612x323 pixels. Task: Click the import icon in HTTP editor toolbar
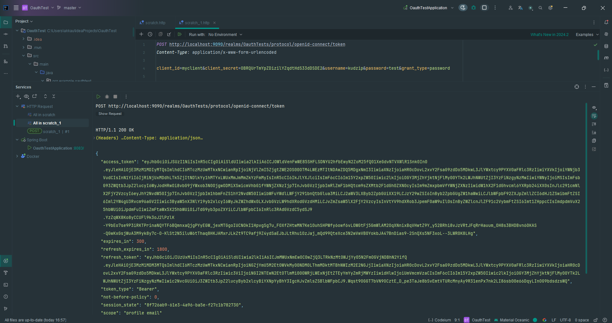169,34
